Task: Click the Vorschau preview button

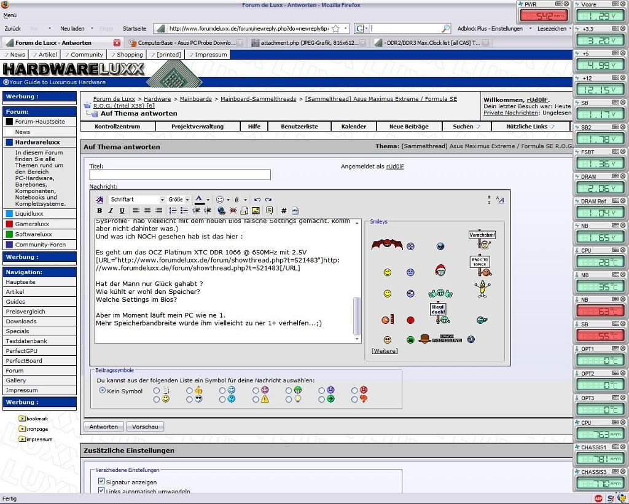Action: pyautogui.click(x=145, y=427)
